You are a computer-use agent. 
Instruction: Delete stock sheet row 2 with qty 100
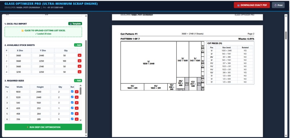[80, 61]
